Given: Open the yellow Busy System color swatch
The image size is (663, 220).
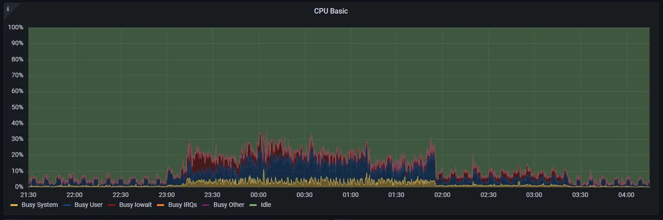Looking at the screenshot, I should pos(14,205).
